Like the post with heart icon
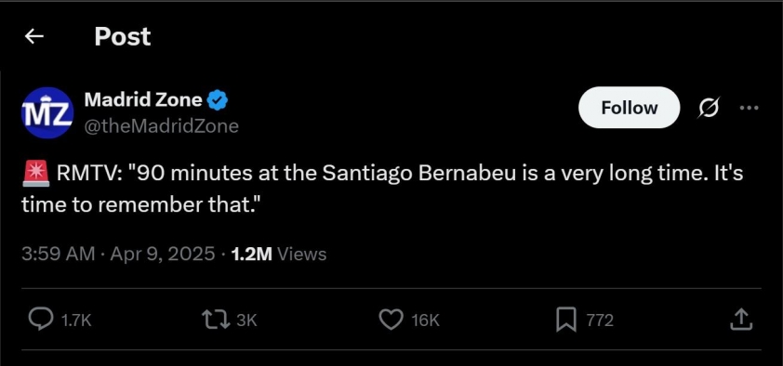The height and width of the screenshot is (366, 783). pyautogui.click(x=391, y=320)
